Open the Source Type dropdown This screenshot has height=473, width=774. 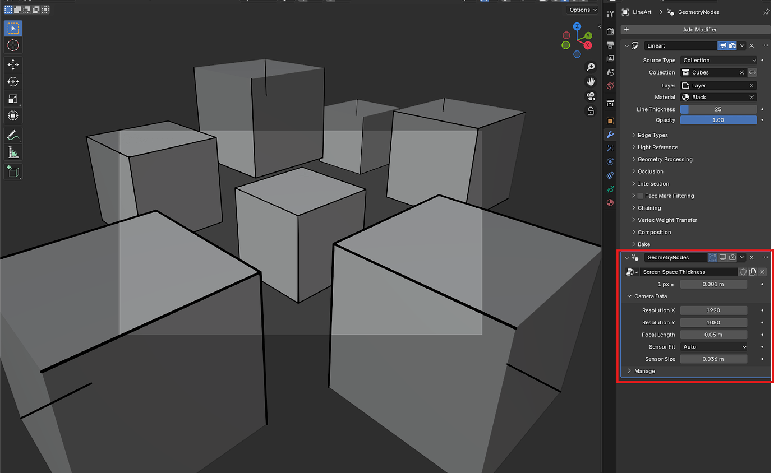[718, 61]
